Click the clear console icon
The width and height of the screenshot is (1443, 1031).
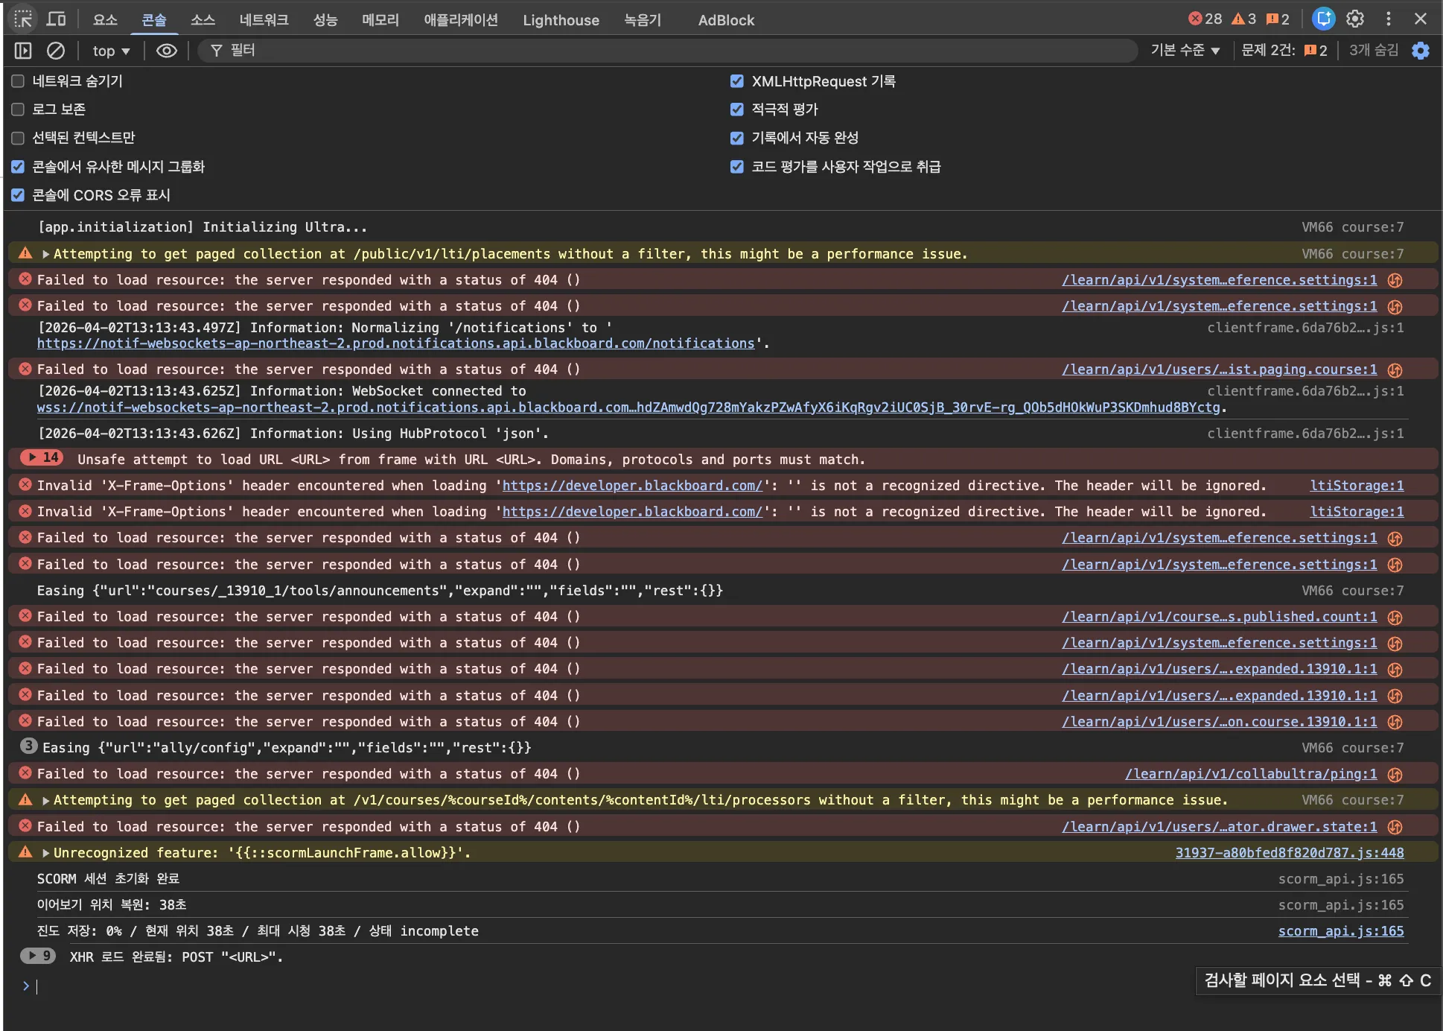[56, 51]
